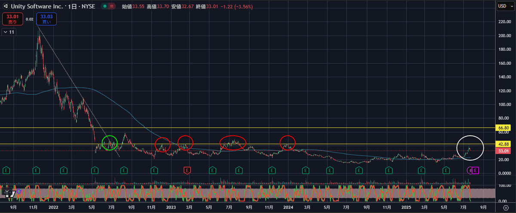Click the red approximate-data indicator icon
This screenshot has height=213, width=516.
tap(112, 6)
